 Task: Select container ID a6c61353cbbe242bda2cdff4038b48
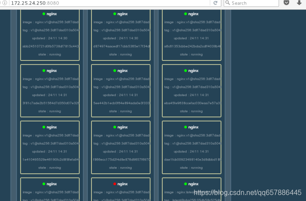[x=192, y=46]
